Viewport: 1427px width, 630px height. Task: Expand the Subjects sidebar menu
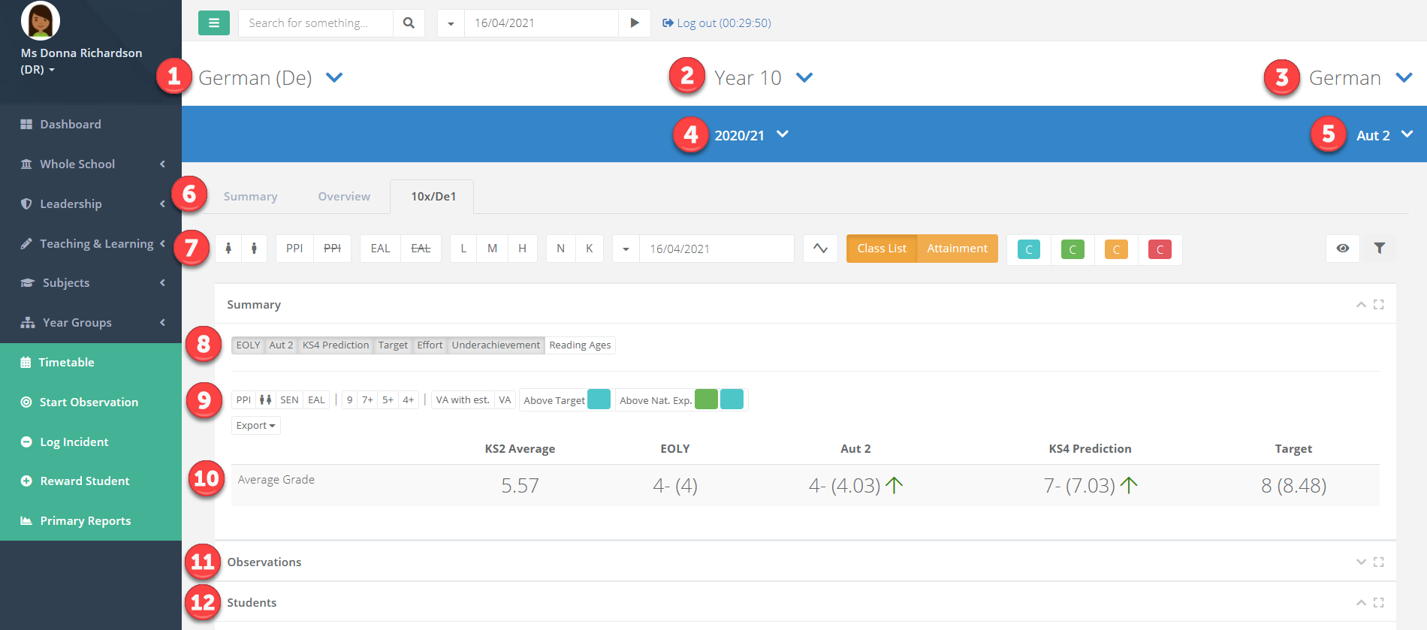tap(91, 283)
